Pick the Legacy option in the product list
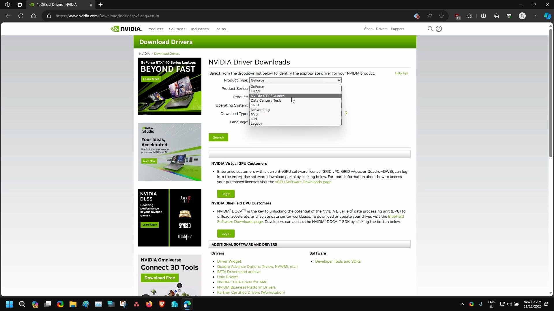 pyautogui.click(x=256, y=124)
